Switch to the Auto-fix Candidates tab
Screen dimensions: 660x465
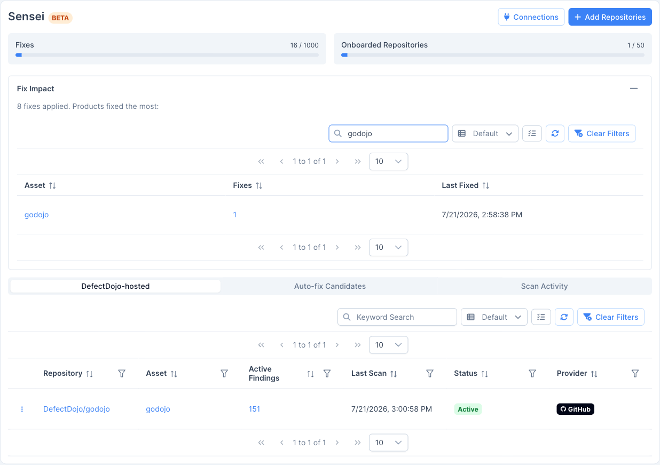(x=330, y=286)
